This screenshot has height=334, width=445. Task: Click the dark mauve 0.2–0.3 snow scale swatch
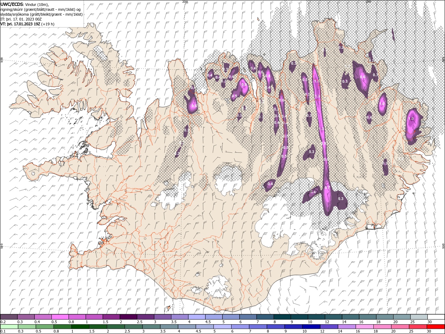(9, 317)
